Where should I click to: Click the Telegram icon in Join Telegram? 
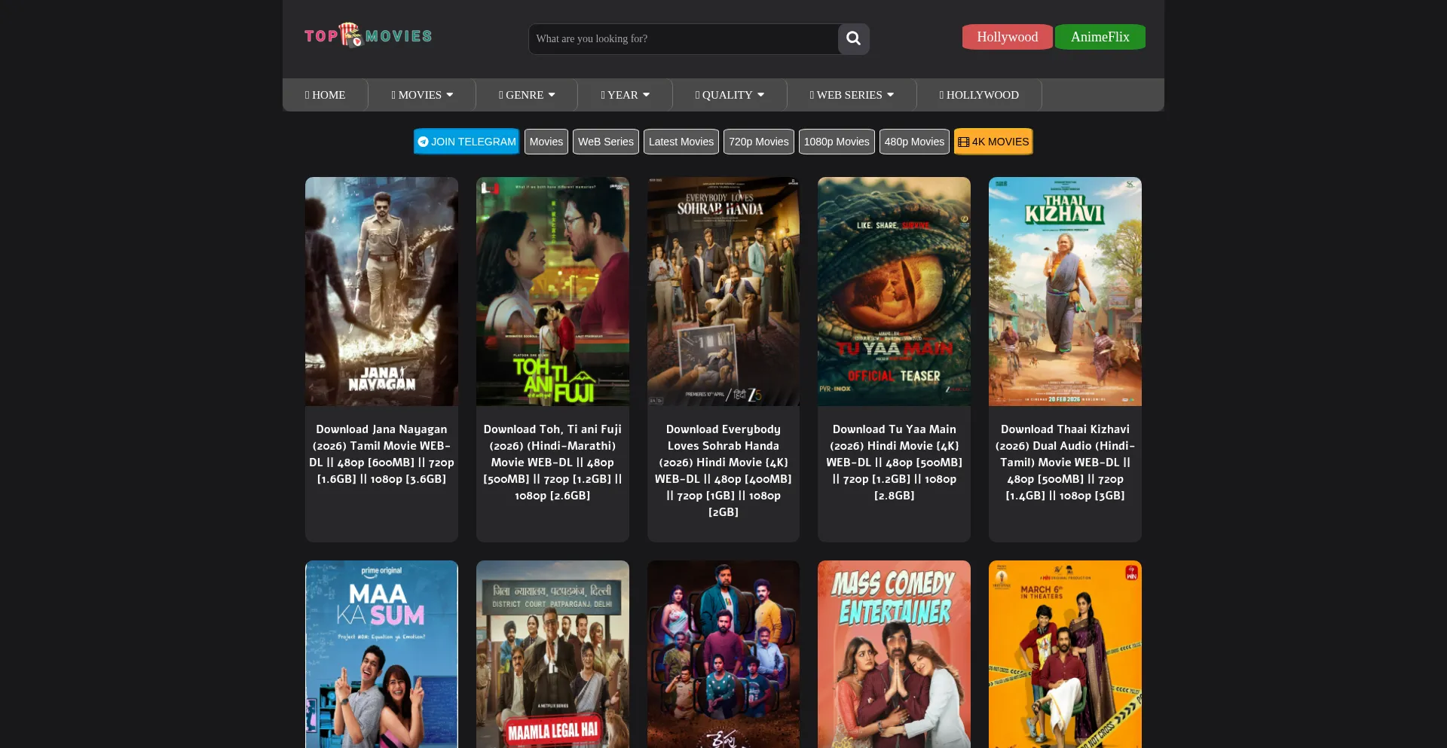tap(423, 142)
